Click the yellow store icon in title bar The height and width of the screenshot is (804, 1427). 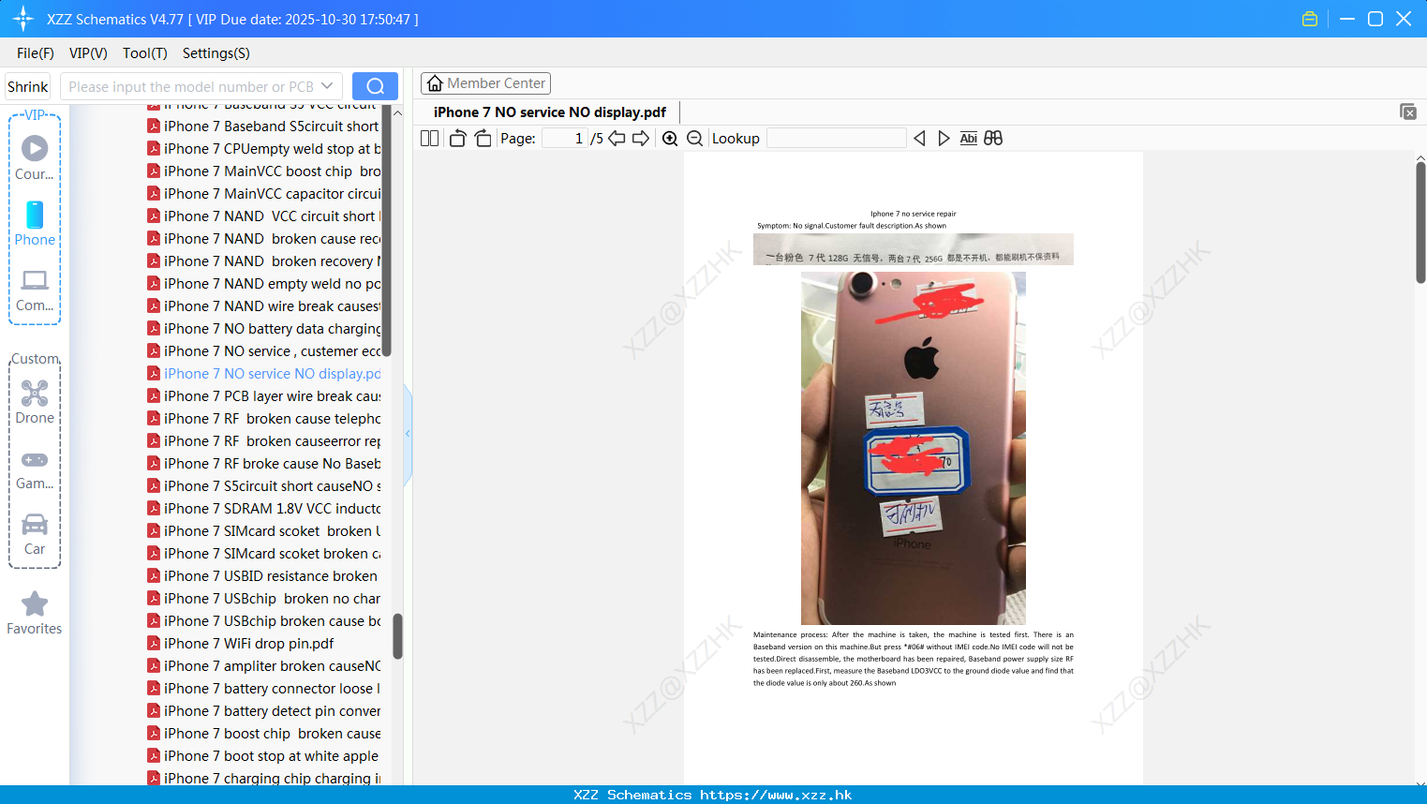tap(1310, 19)
